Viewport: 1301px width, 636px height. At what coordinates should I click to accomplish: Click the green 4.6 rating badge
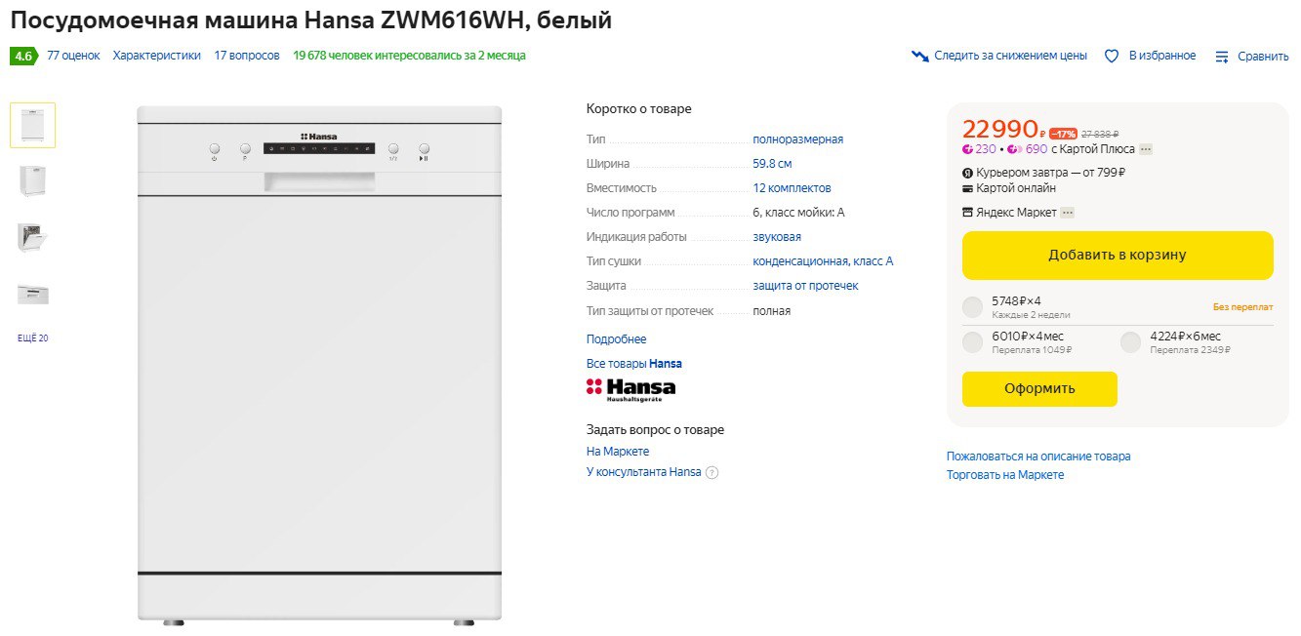23,57
